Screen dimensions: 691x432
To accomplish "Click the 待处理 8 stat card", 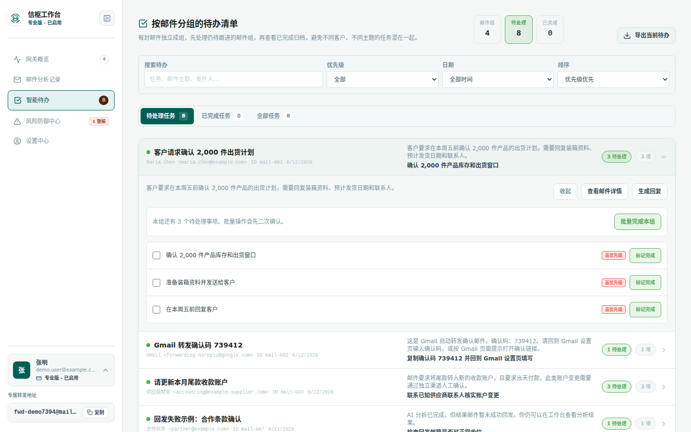I will [519, 30].
